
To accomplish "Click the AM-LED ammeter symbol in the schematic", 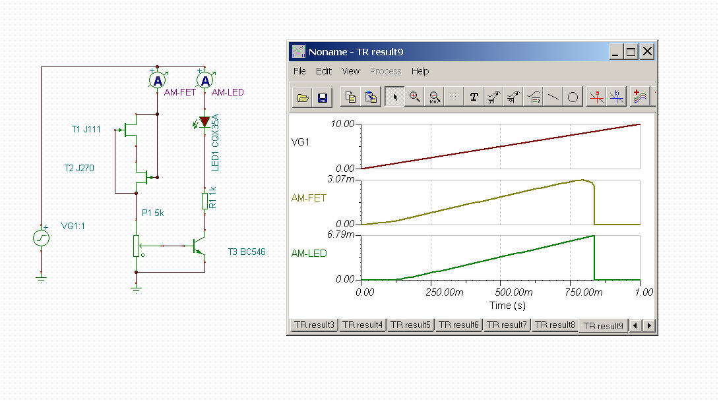I will point(205,81).
